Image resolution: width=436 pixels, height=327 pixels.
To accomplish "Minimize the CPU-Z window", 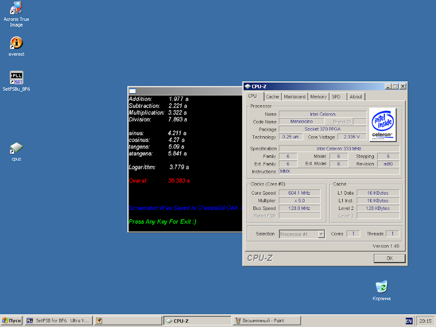I will [x=388, y=87].
